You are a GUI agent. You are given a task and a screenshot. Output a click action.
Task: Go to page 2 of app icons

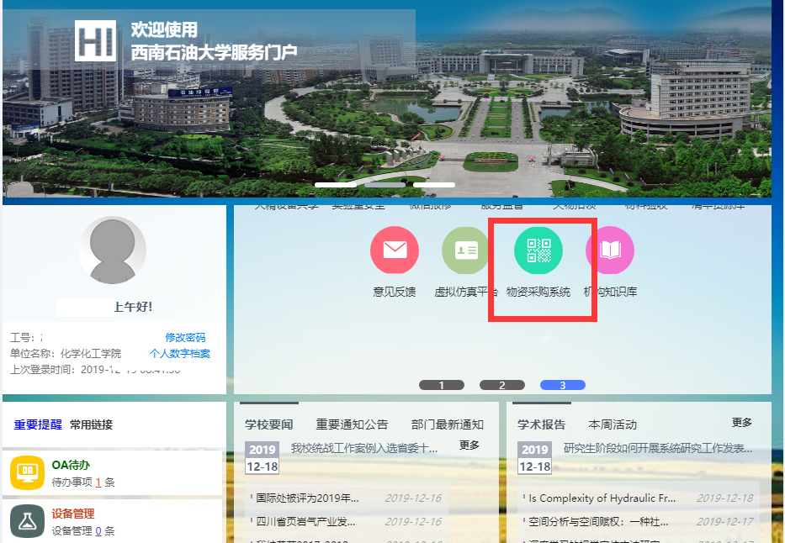(502, 385)
